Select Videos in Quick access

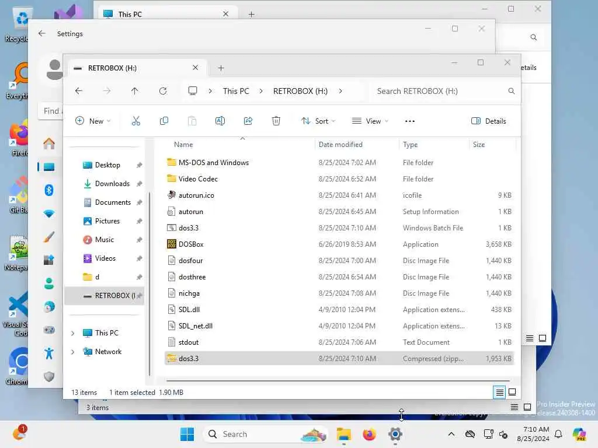105,258
